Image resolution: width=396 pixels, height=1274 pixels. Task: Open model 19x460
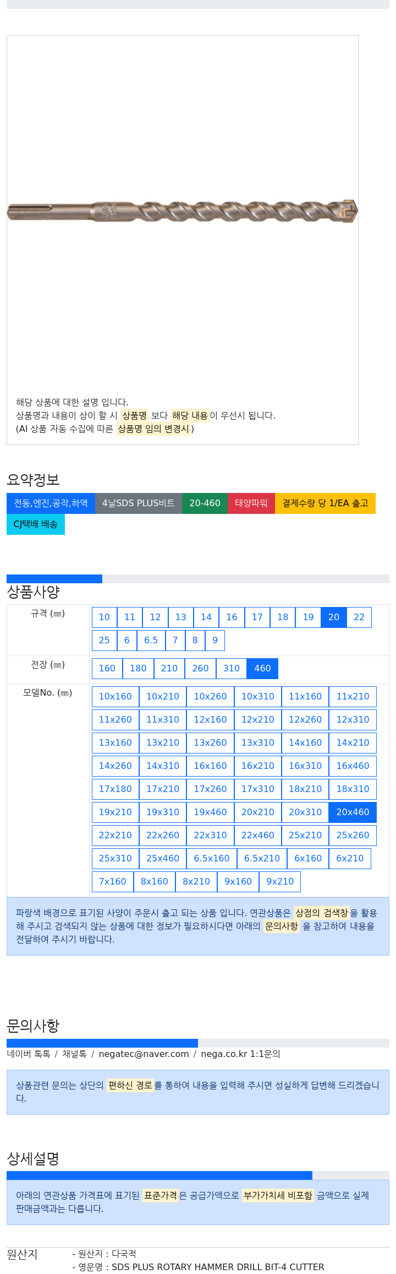pyautogui.click(x=210, y=812)
